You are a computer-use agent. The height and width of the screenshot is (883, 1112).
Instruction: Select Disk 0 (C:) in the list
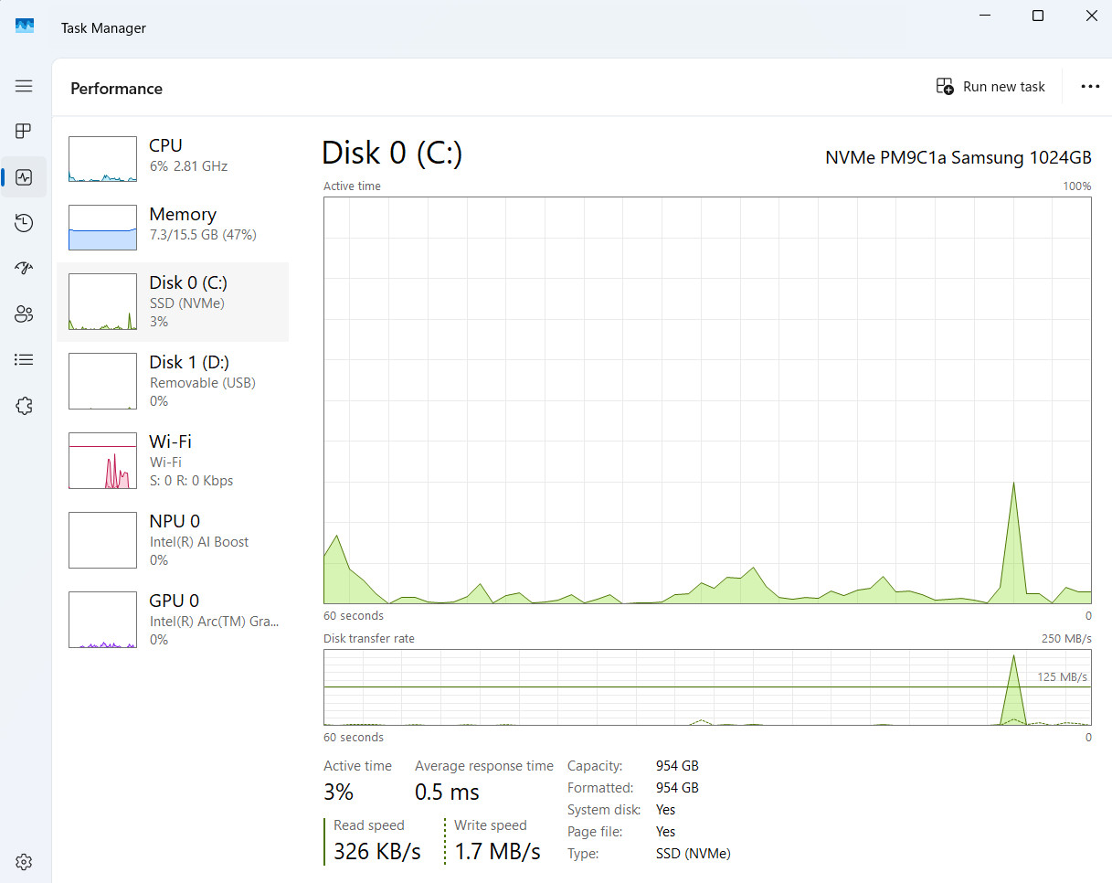point(173,302)
